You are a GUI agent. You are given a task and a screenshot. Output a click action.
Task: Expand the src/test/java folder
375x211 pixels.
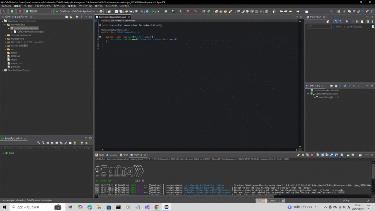[5, 38]
